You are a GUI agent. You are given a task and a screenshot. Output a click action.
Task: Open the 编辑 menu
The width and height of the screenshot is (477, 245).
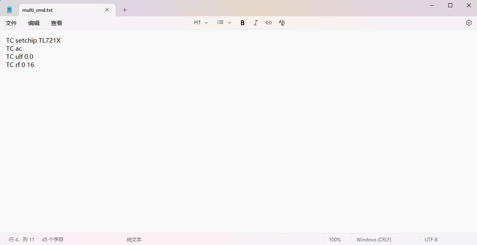(x=34, y=23)
